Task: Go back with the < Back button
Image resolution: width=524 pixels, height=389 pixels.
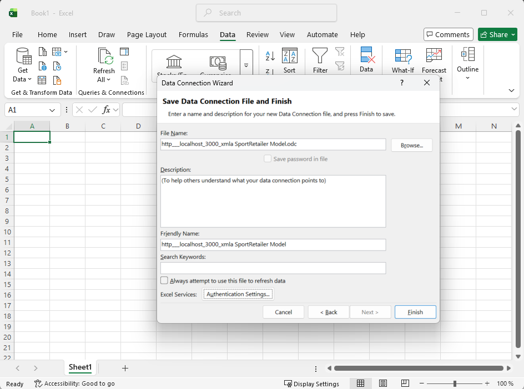Action: pyautogui.click(x=329, y=312)
